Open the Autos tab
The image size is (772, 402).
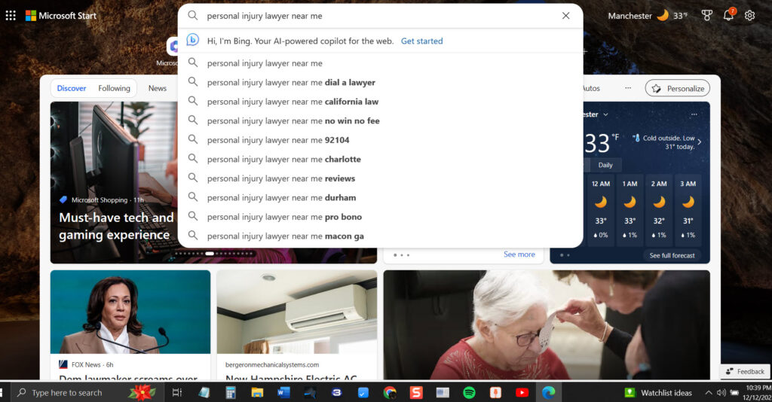point(592,89)
